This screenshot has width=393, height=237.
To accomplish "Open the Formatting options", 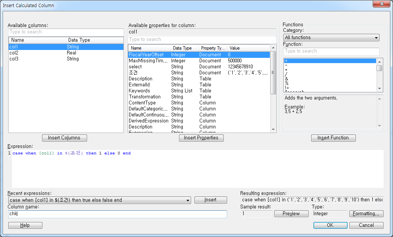I will [366, 214].
